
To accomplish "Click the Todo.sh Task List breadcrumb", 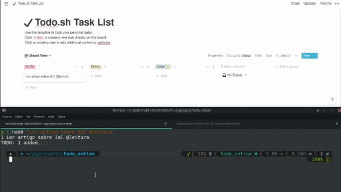I will [x=31, y=3].
